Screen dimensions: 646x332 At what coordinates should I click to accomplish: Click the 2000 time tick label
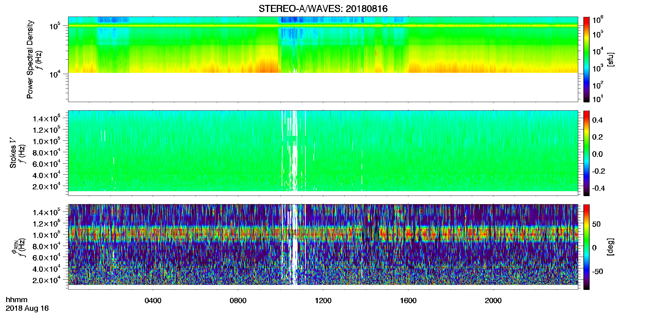point(493,301)
